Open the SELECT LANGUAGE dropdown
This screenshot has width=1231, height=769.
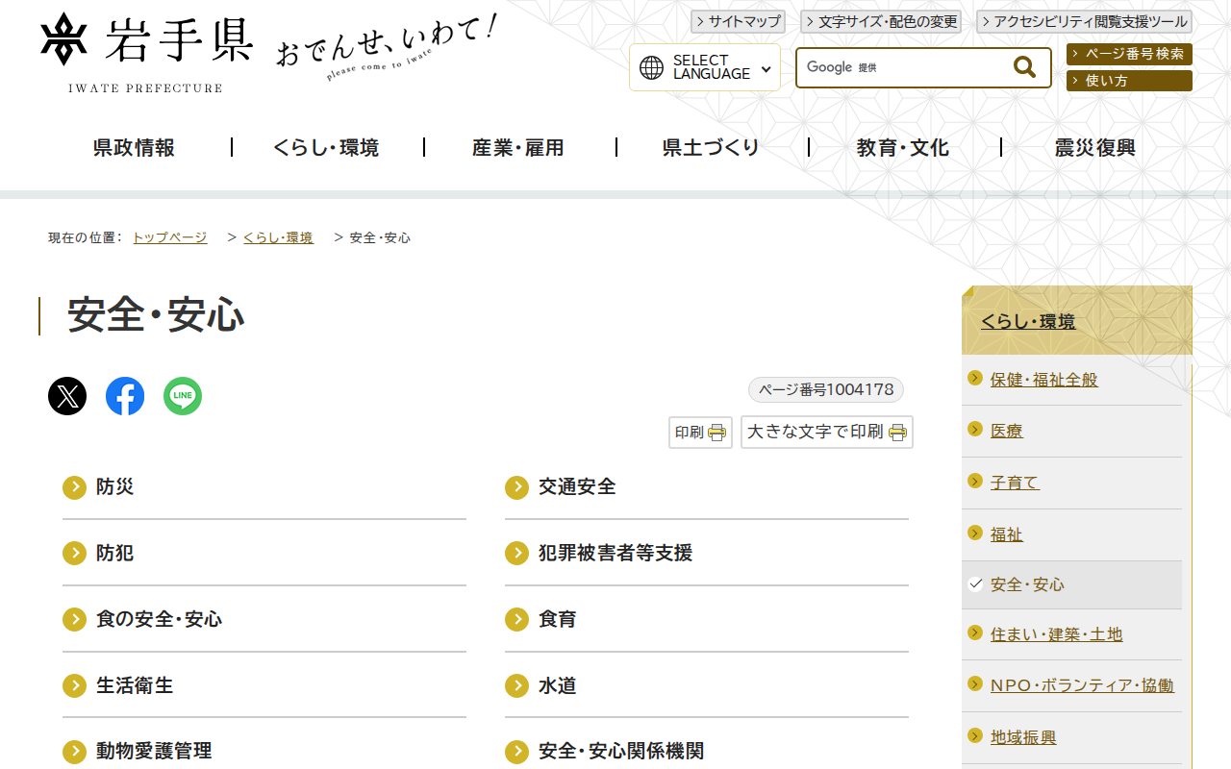705,67
